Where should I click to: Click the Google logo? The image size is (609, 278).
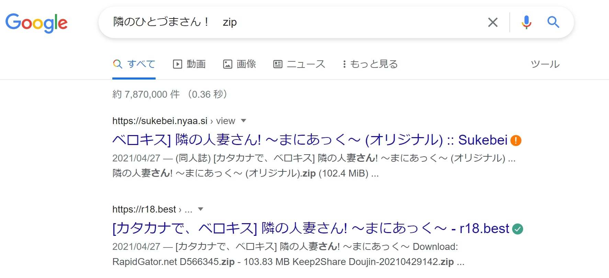tap(36, 23)
